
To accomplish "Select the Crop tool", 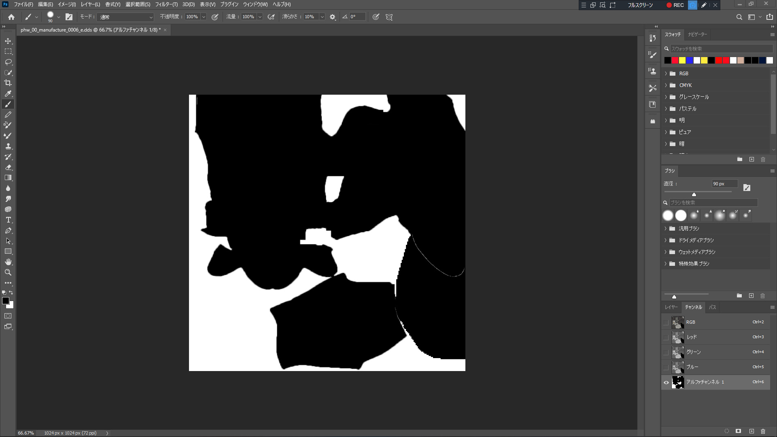I will (x=8, y=83).
